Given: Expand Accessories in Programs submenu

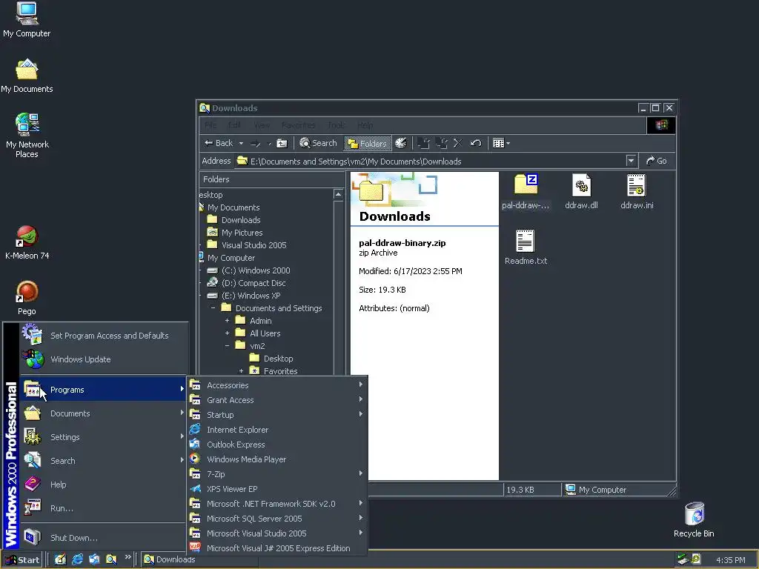Looking at the screenshot, I should (x=277, y=385).
